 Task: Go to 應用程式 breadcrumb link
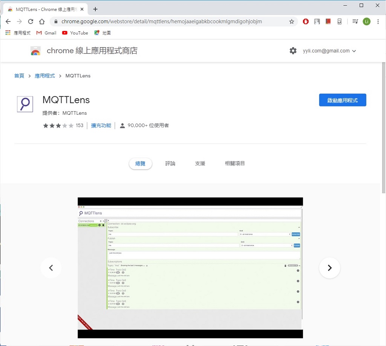(x=45, y=76)
